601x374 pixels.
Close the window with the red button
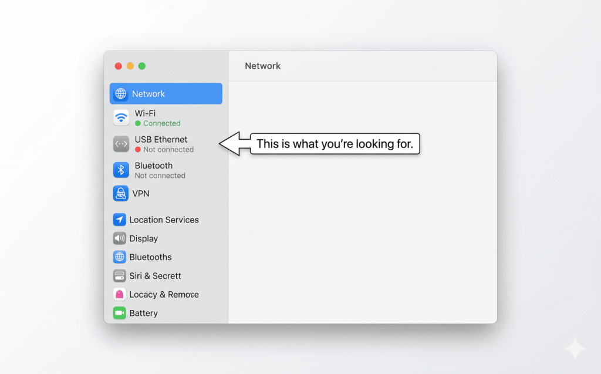(x=119, y=66)
